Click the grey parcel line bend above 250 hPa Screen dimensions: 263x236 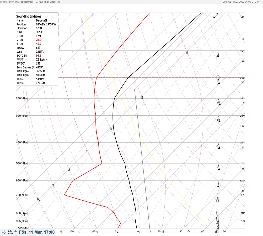(135, 89)
